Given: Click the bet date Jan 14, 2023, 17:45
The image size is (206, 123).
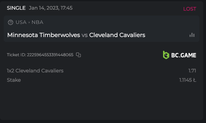Looking at the screenshot, I should 51,8.
